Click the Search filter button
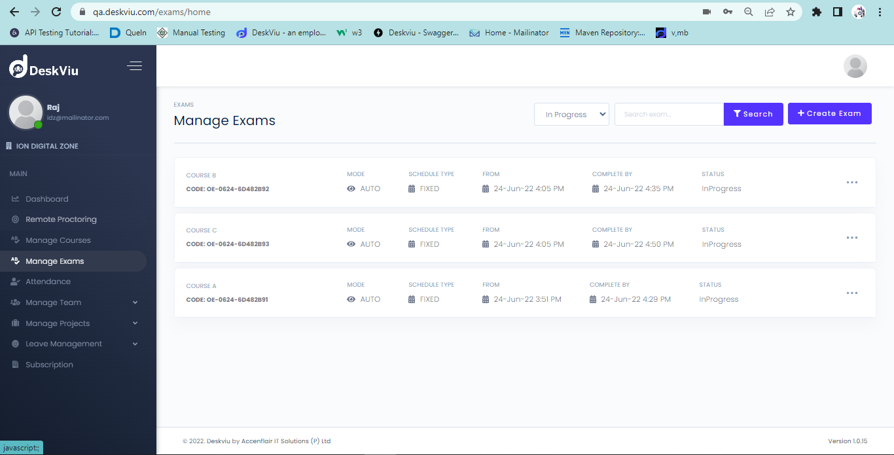This screenshot has width=894, height=455. coord(753,114)
